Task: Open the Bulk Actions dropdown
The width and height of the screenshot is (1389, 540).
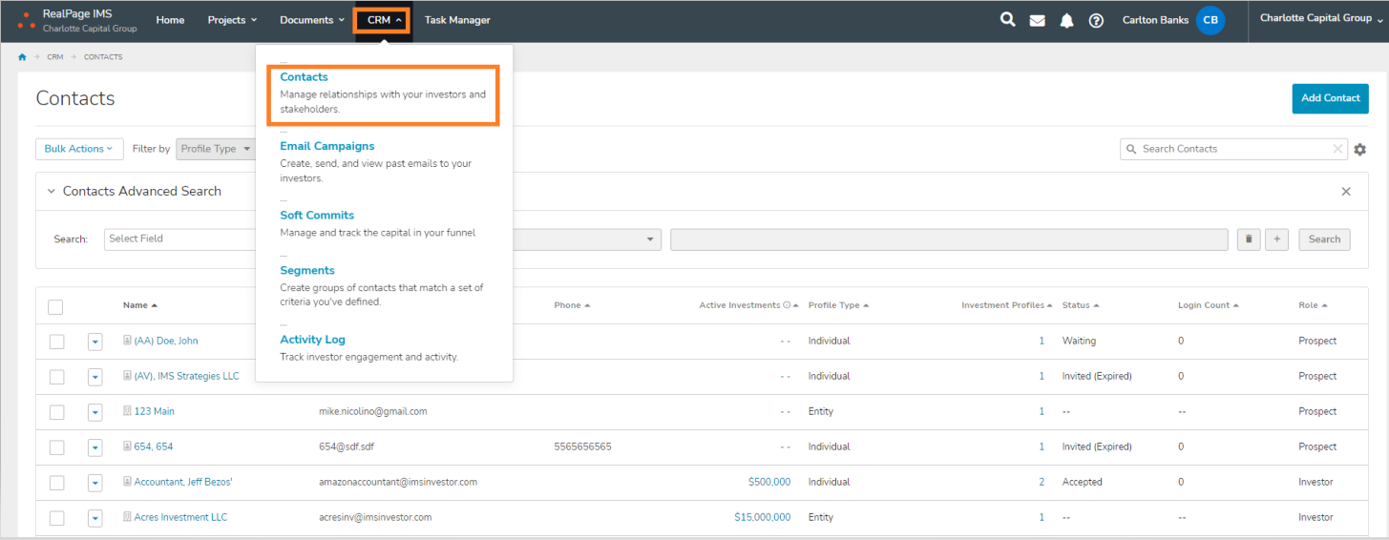Action: click(79, 149)
